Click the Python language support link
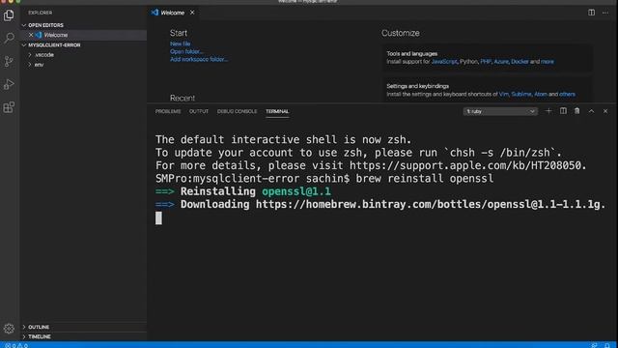This screenshot has height=348, width=618. (x=468, y=62)
